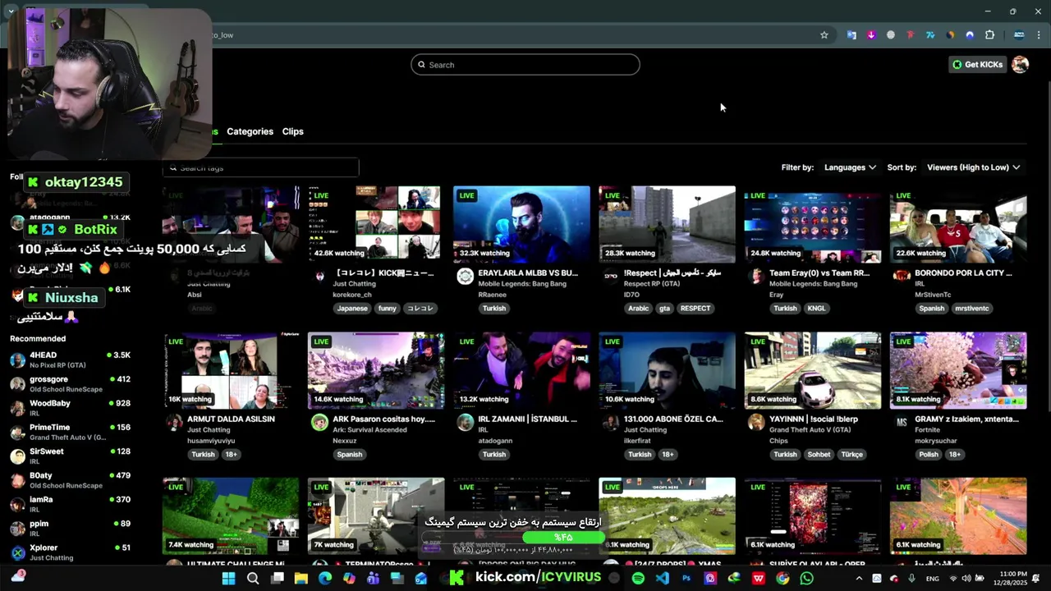Switch input language via ENG indicator
Image resolution: width=1051 pixels, height=591 pixels.
pyautogui.click(x=933, y=579)
